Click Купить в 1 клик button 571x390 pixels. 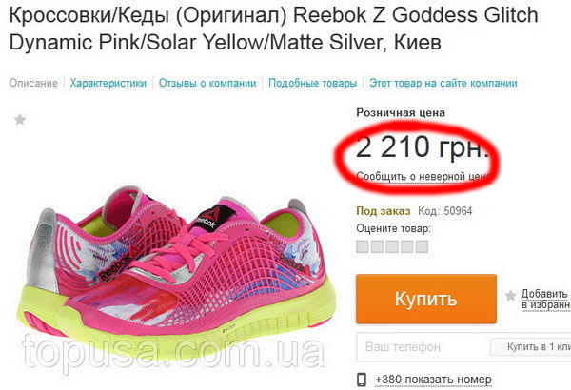[x=531, y=346]
